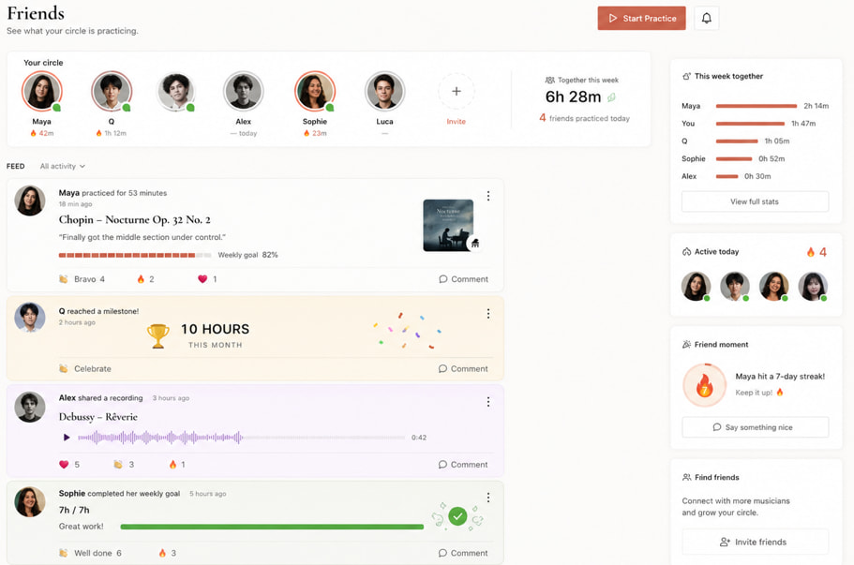The height and width of the screenshot is (565, 854).
Task: Open the notifications bell
Action: (707, 18)
